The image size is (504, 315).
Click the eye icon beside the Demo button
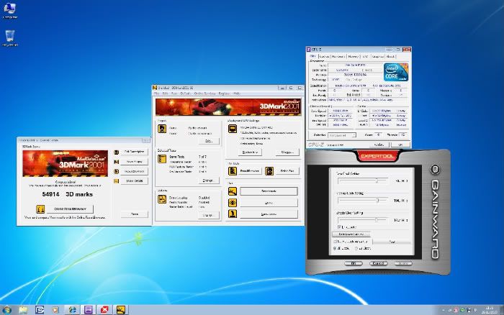tap(233, 203)
